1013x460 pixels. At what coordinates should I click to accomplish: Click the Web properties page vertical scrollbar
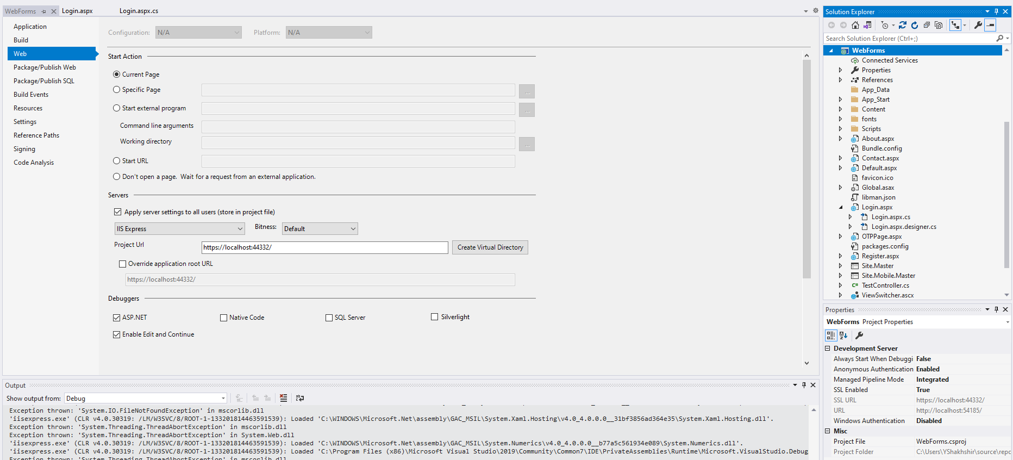(x=806, y=169)
